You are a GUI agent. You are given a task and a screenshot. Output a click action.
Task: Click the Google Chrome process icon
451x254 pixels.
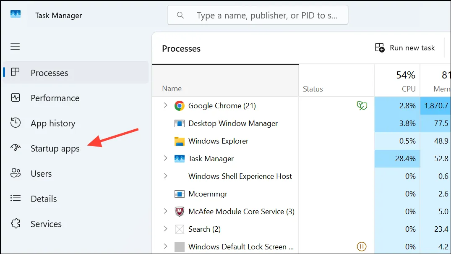(x=180, y=106)
